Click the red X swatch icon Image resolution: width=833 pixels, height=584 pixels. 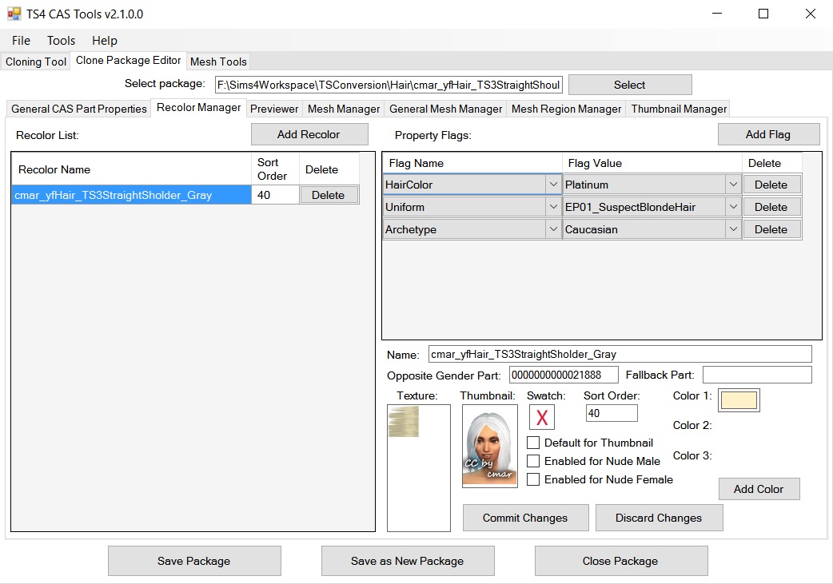pyautogui.click(x=541, y=417)
